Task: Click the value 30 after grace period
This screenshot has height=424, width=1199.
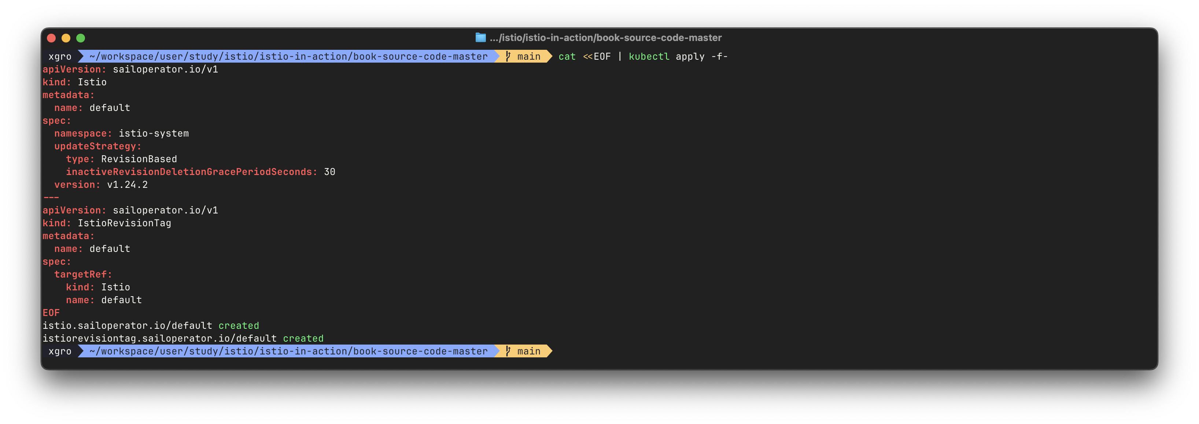Action: (329, 172)
